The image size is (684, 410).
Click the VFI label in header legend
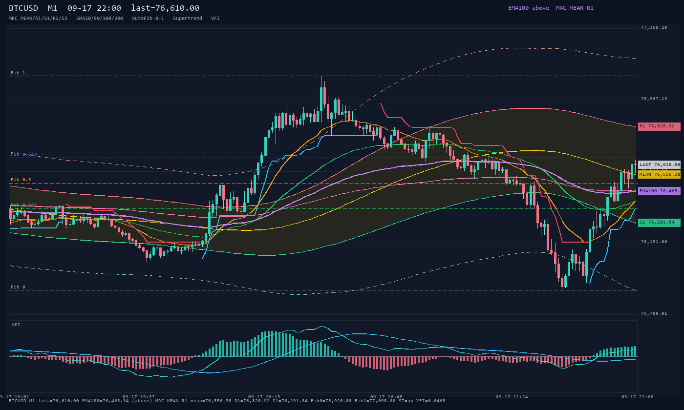215,18
